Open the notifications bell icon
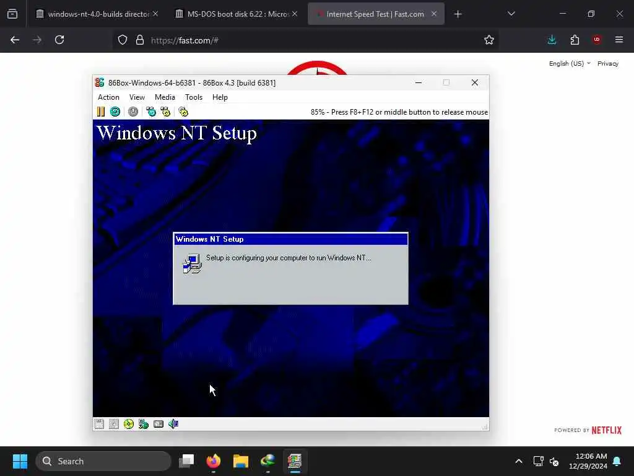The height and width of the screenshot is (476, 634). tap(617, 461)
